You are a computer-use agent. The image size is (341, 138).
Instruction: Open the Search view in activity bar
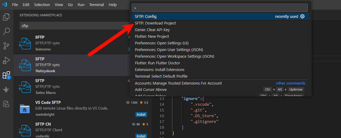(x=6, y=31)
